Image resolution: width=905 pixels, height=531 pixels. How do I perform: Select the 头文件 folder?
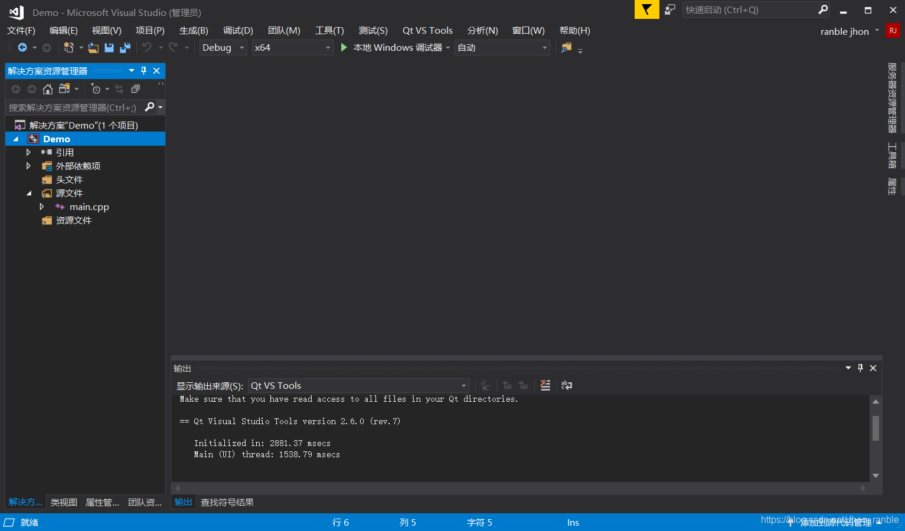tap(69, 180)
